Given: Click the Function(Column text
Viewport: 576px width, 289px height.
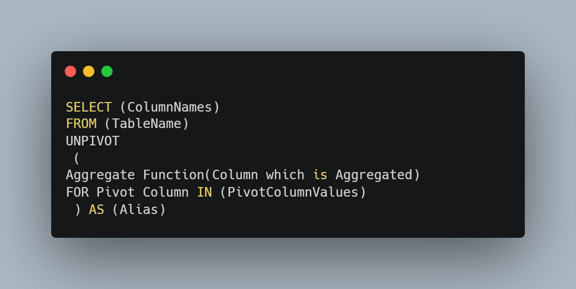Looking at the screenshot, I should tap(200, 175).
